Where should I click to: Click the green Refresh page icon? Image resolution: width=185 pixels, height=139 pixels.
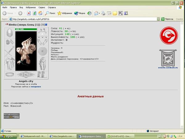click(x=35, y=13)
